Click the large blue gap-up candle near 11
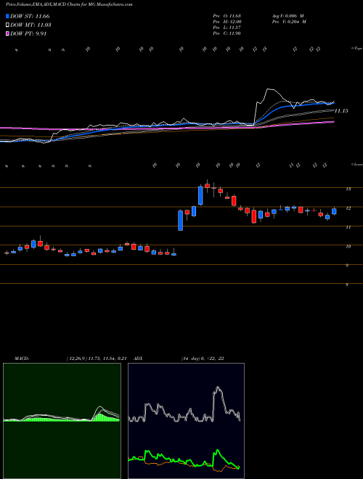 pyautogui.click(x=181, y=220)
